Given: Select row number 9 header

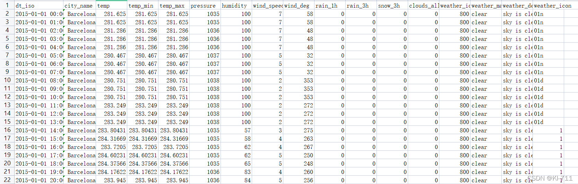Looking at the screenshot, I should pyautogui.click(x=7, y=72).
